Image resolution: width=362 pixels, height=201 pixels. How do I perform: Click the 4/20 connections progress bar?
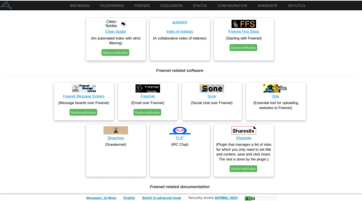pyautogui.click(x=261, y=199)
